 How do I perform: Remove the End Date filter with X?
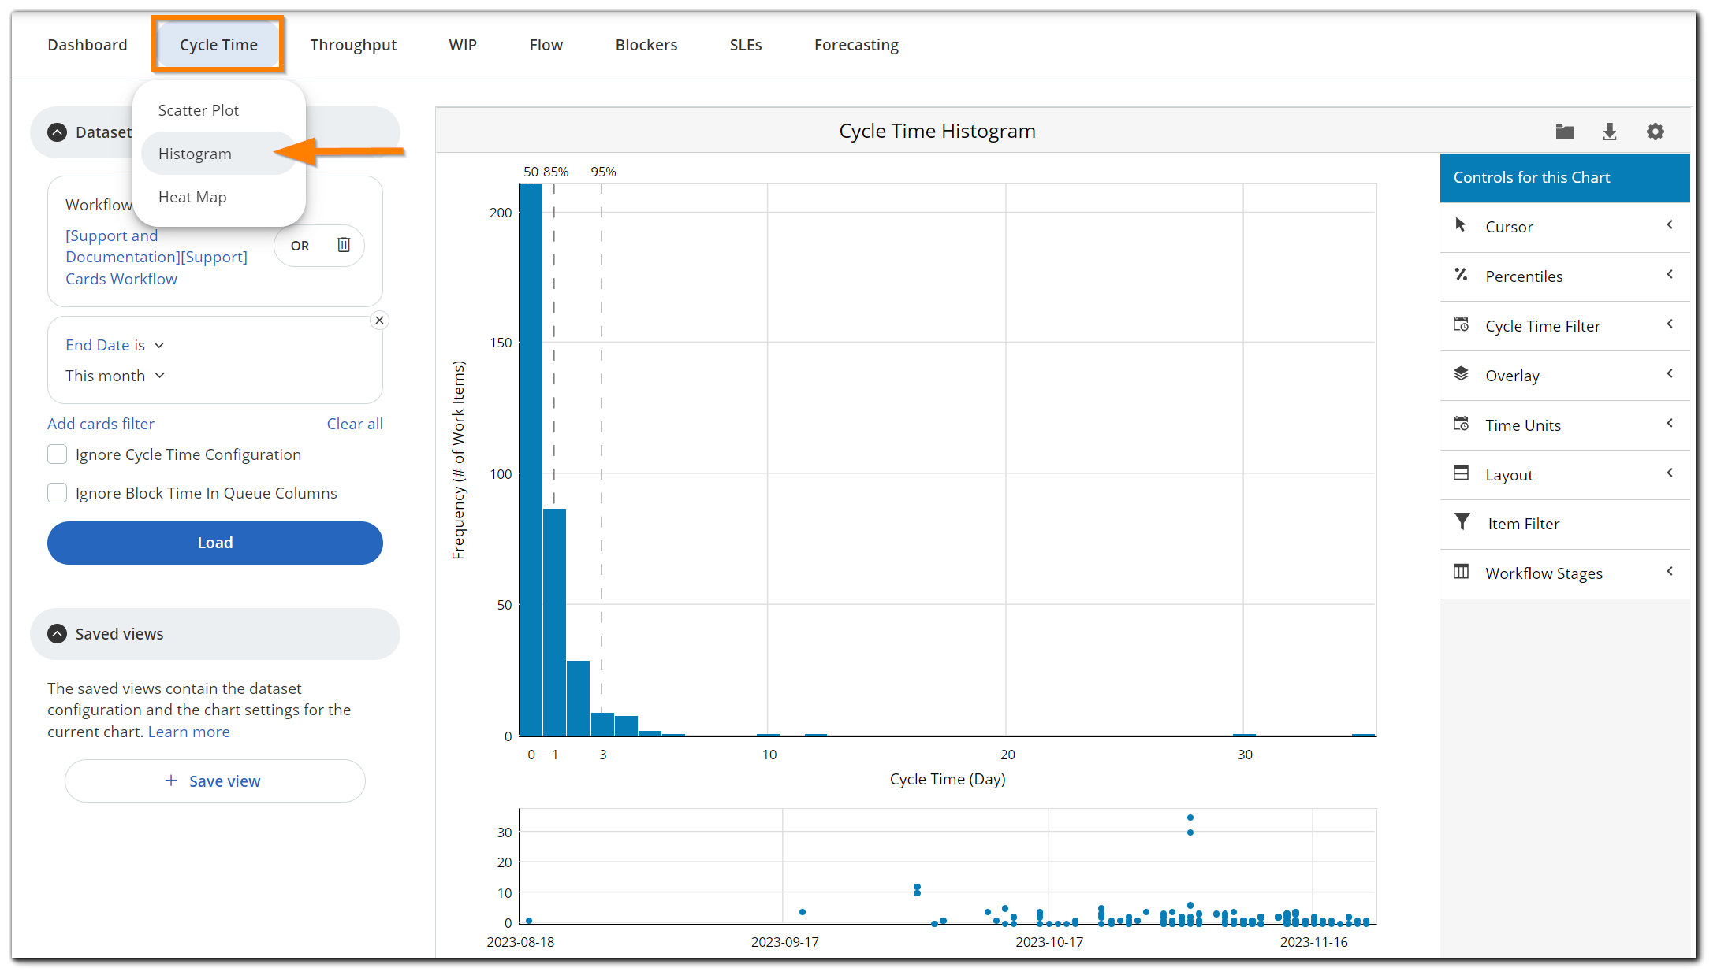[380, 320]
